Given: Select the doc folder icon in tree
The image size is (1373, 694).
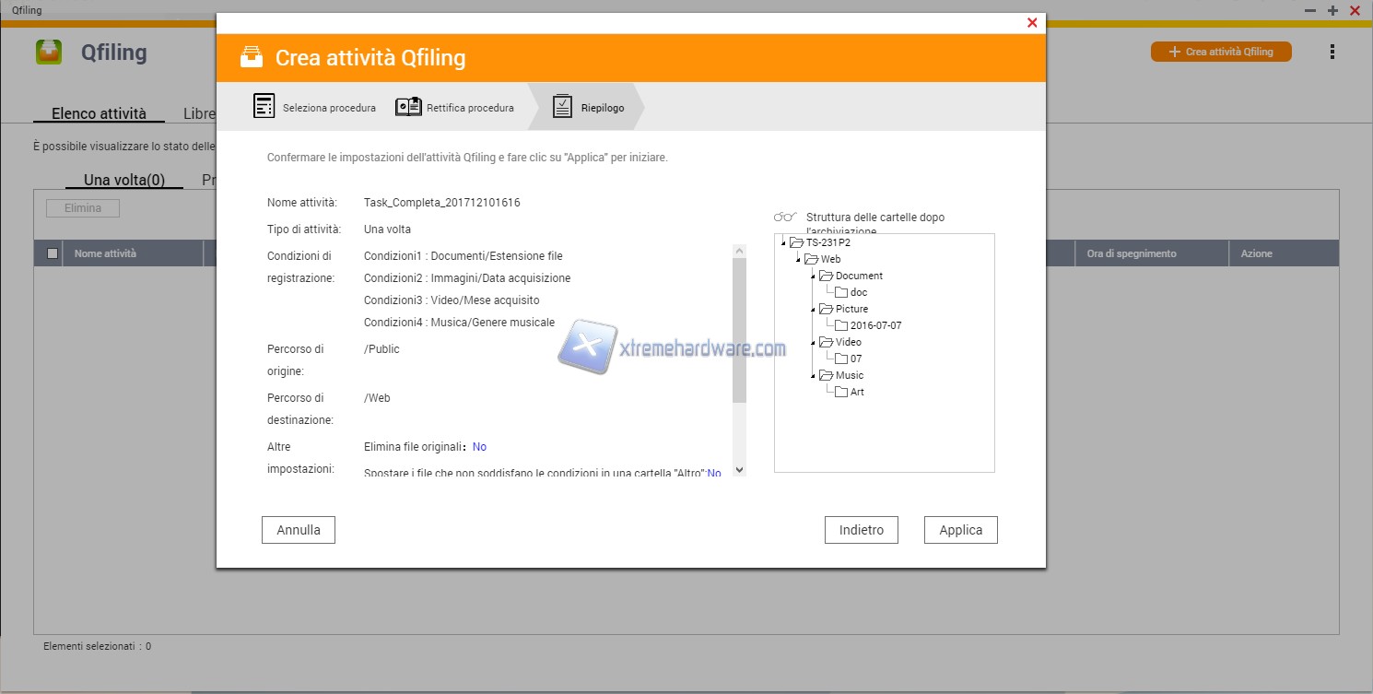Looking at the screenshot, I should point(840,292).
